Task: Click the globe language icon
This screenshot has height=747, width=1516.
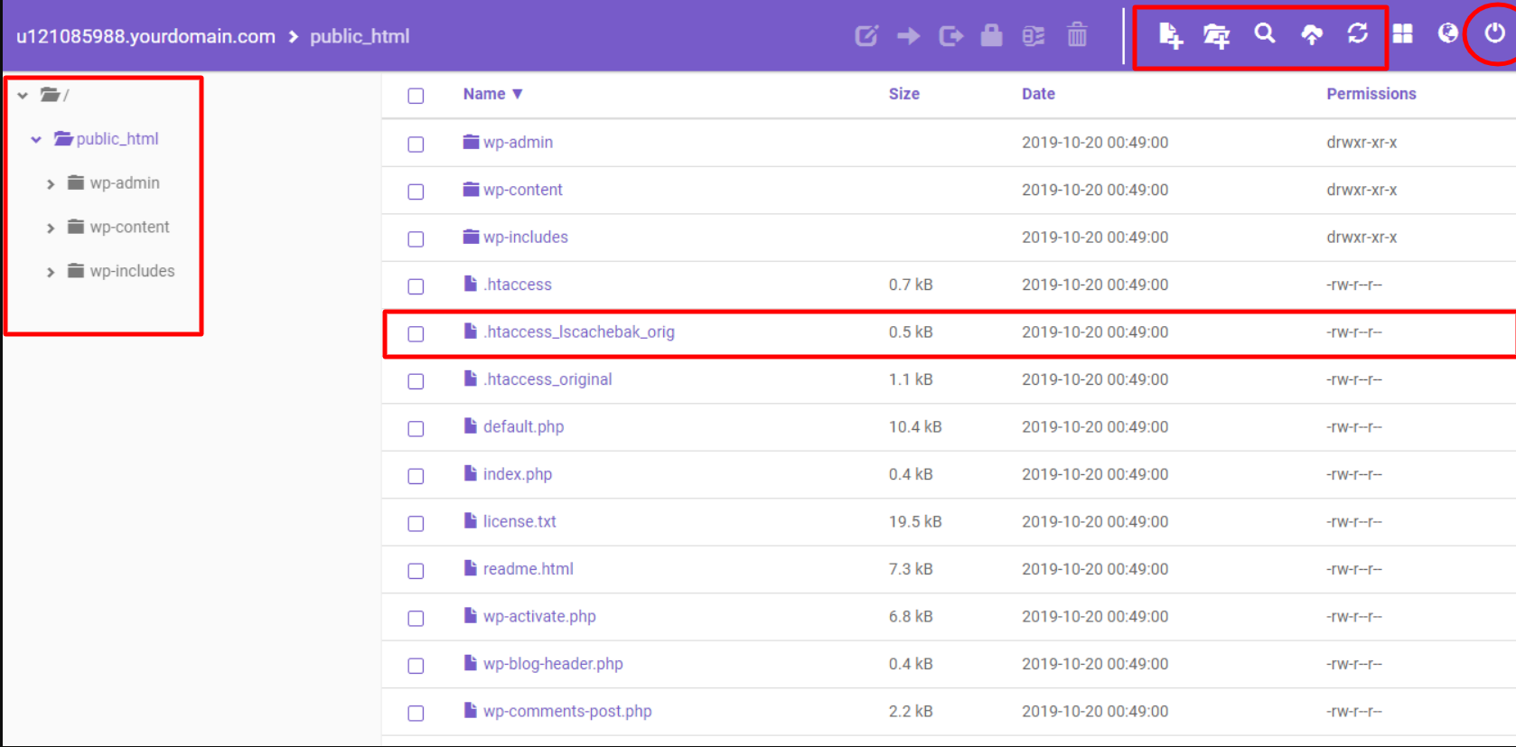Action: [x=1447, y=33]
